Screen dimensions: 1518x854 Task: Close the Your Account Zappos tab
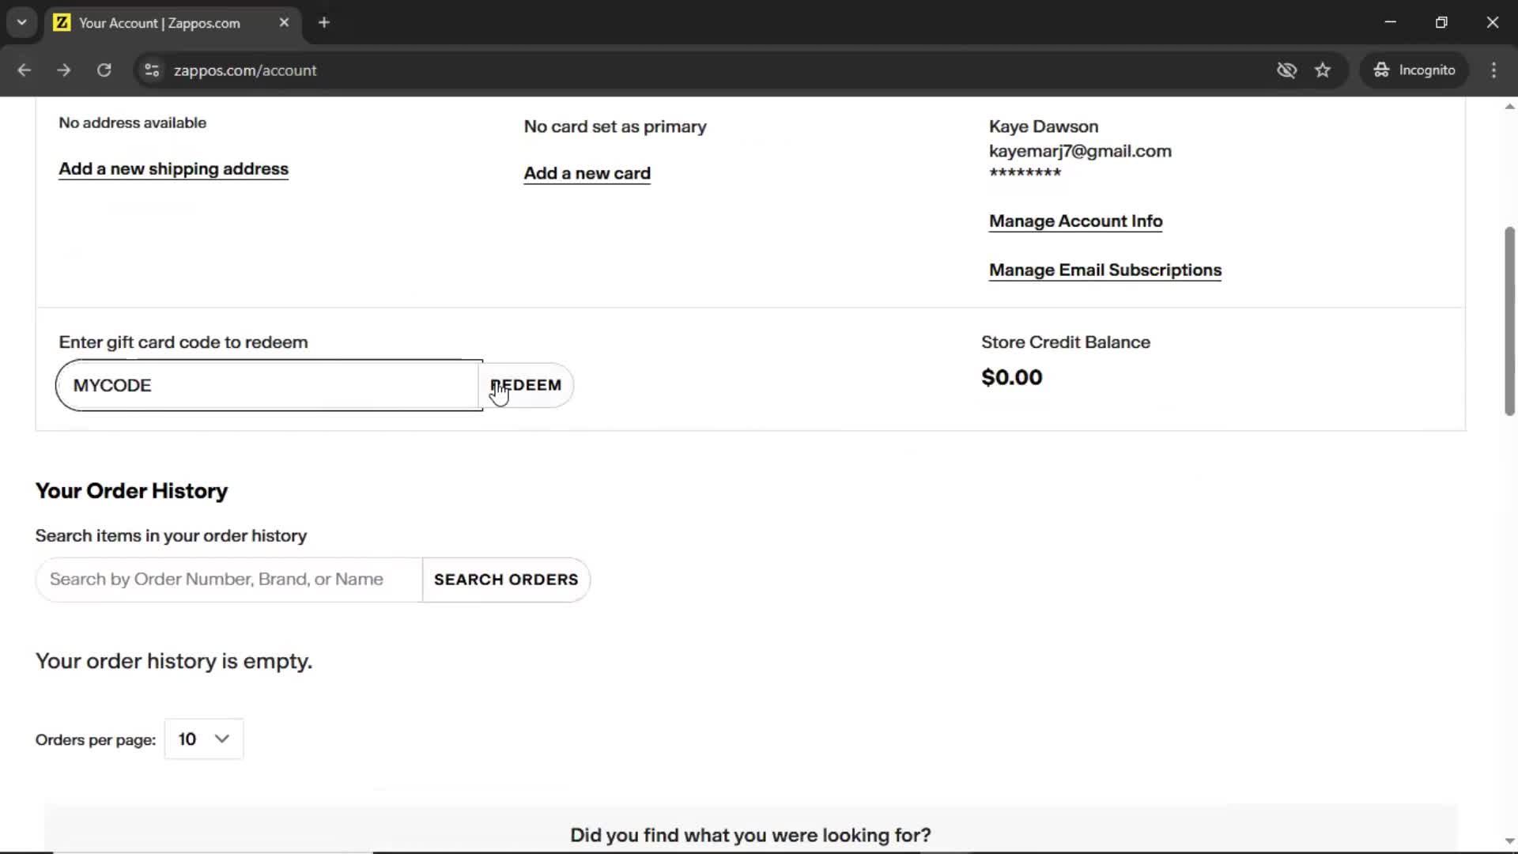pyautogui.click(x=284, y=23)
